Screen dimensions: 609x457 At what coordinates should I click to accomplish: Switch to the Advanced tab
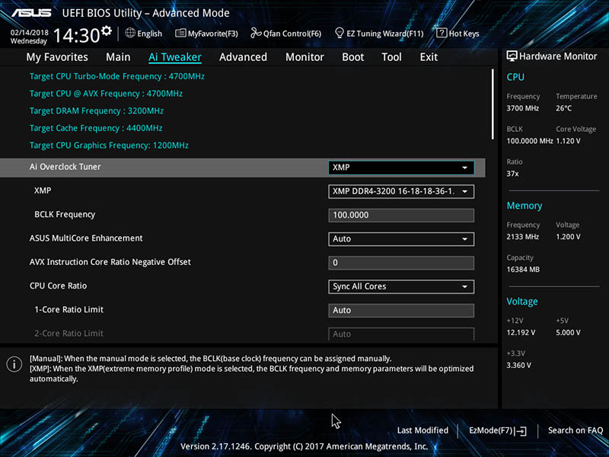click(x=243, y=57)
